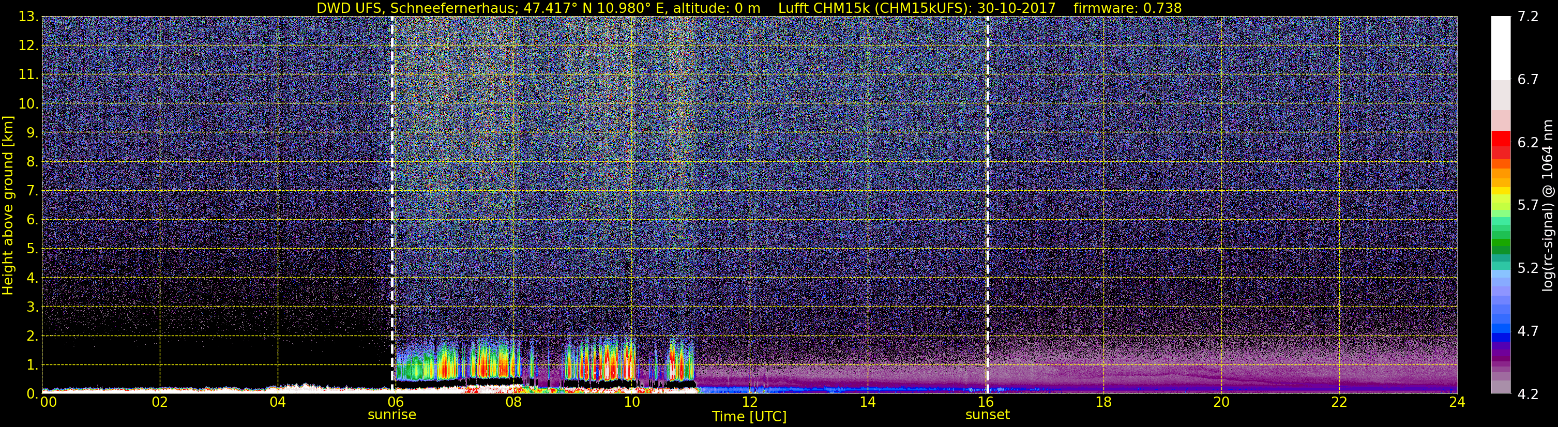Click height-axis tick label '3.'
The width and height of the screenshot is (1558, 427).
[32, 307]
